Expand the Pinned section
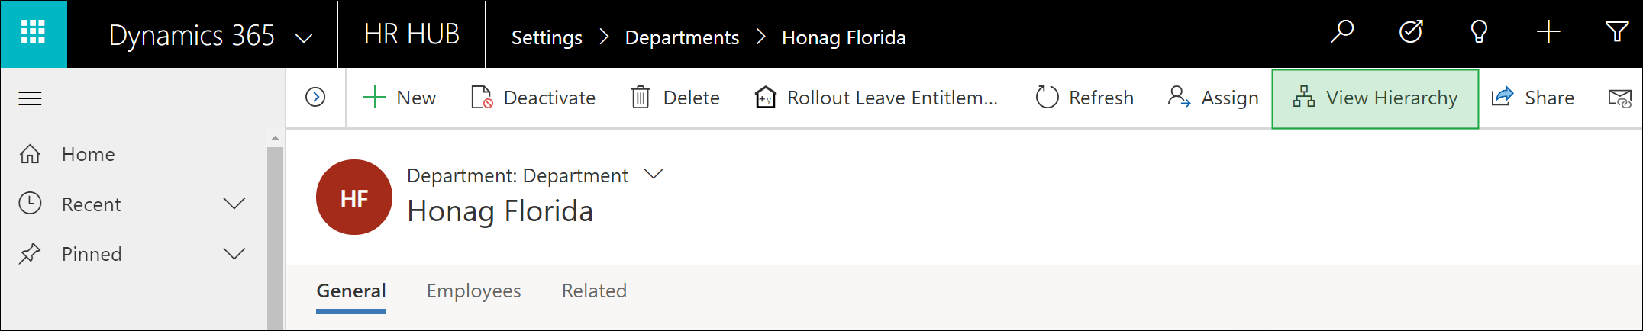Screen dimensions: 1643x331 click(x=234, y=253)
